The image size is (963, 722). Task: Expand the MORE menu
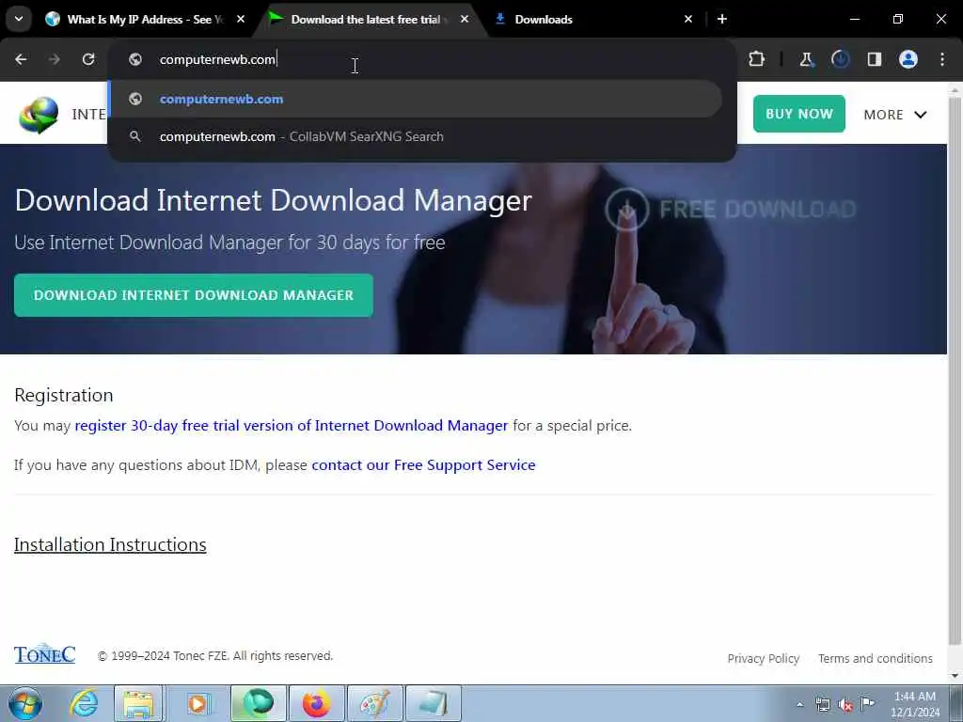(895, 114)
